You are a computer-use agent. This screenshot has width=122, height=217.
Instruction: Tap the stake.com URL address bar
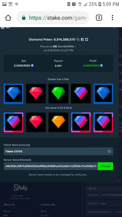click(53, 18)
